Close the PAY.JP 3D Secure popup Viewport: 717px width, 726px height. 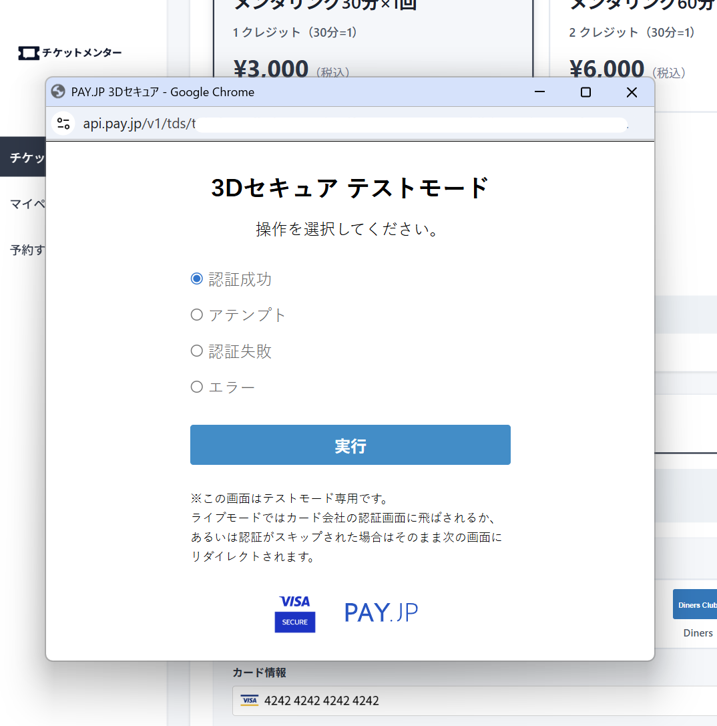(x=632, y=92)
